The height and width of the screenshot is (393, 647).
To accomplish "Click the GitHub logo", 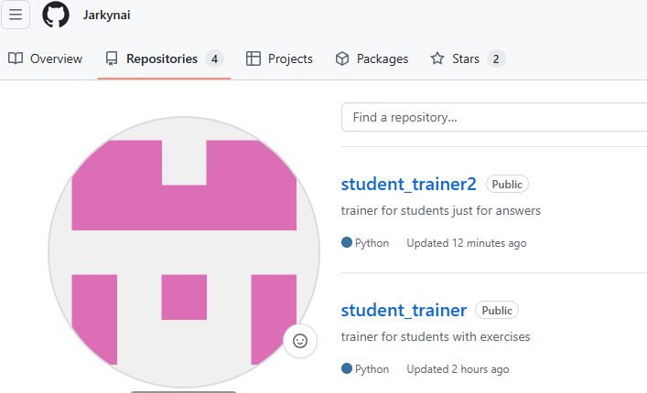I will 56,16.
